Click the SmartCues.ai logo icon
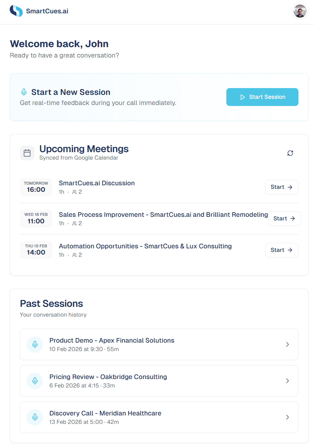This screenshot has height=446, width=314. pos(16,11)
